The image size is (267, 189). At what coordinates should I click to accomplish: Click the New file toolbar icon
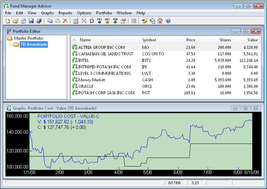[7, 21]
